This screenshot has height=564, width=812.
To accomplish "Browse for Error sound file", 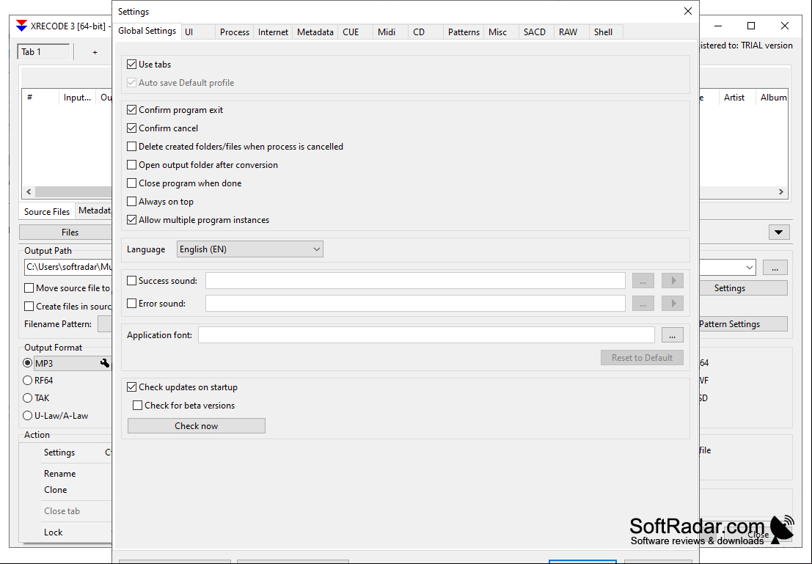I will pyautogui.click(x=643, y=304).
